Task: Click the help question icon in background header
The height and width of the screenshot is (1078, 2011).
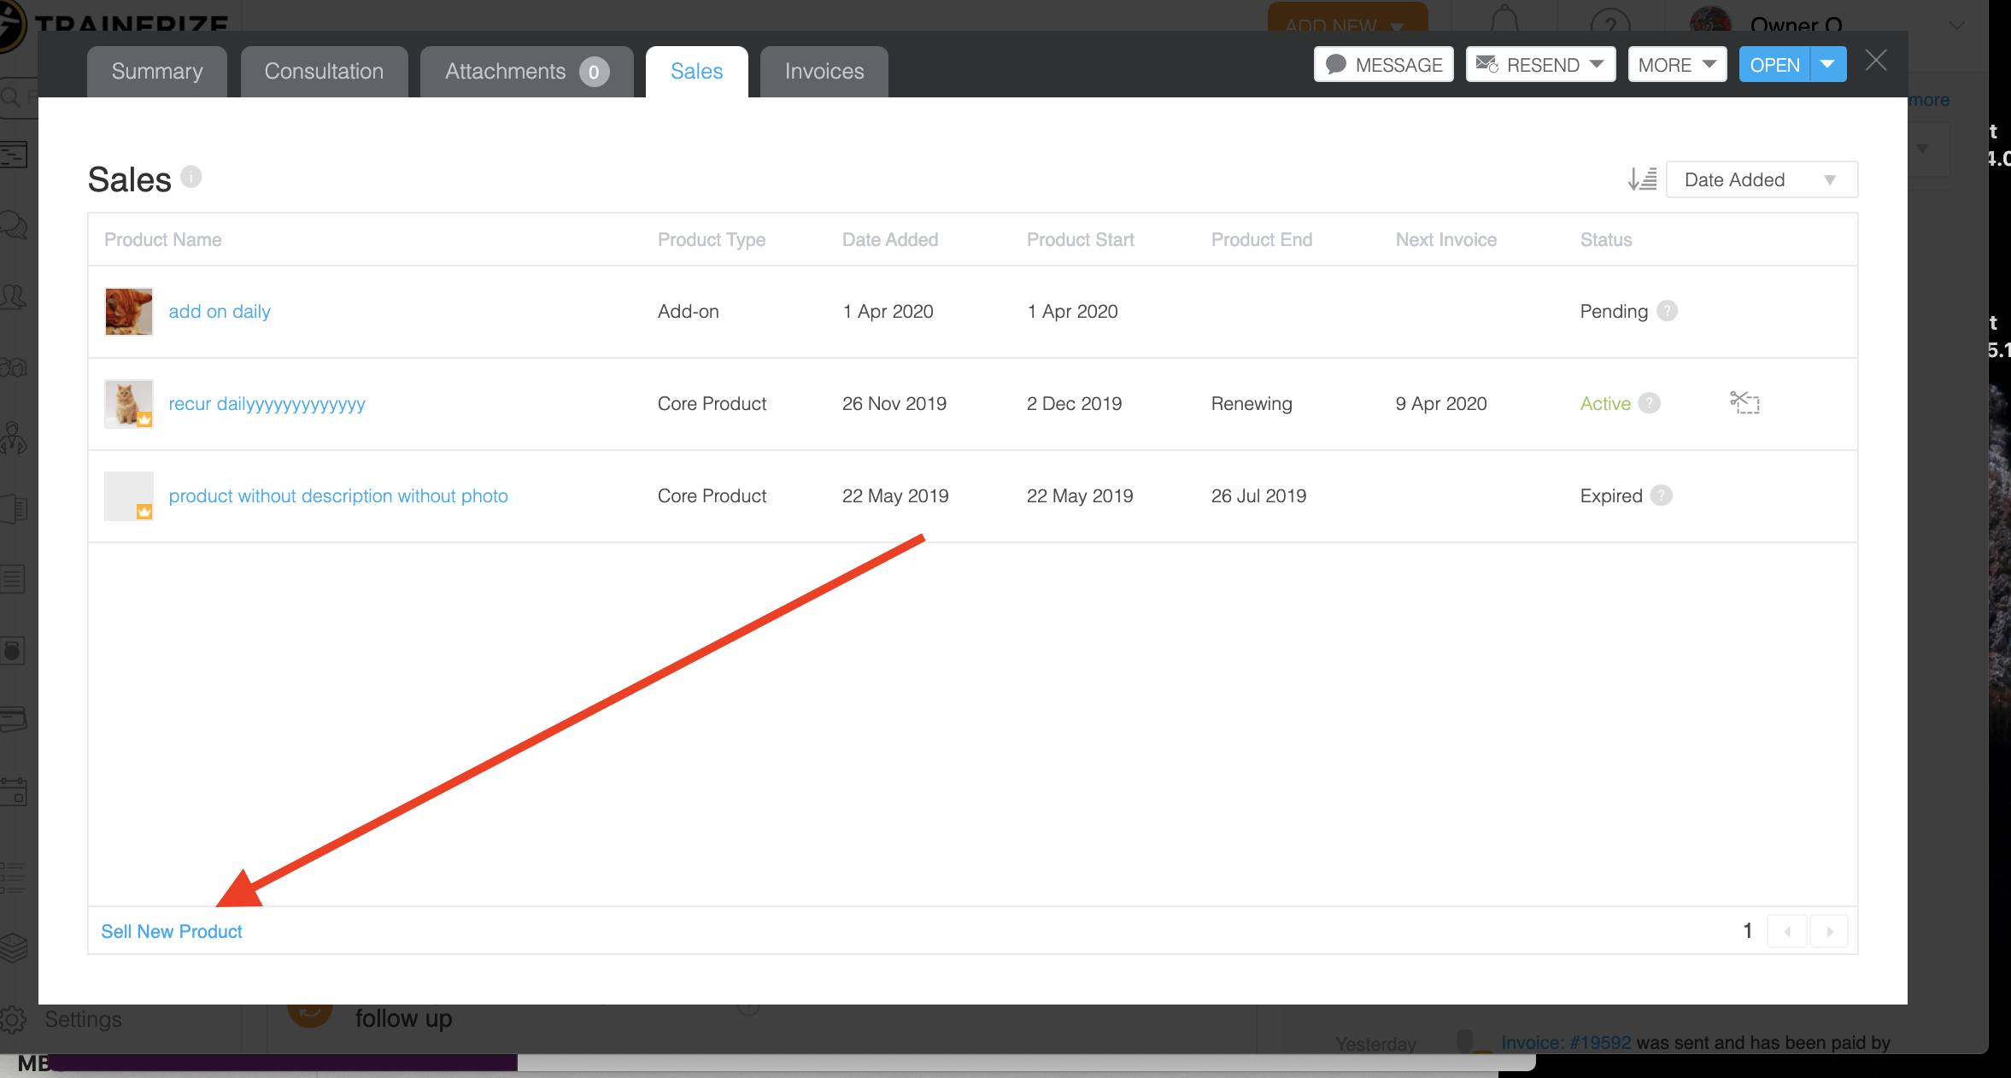Action: tap(1611, 21)
